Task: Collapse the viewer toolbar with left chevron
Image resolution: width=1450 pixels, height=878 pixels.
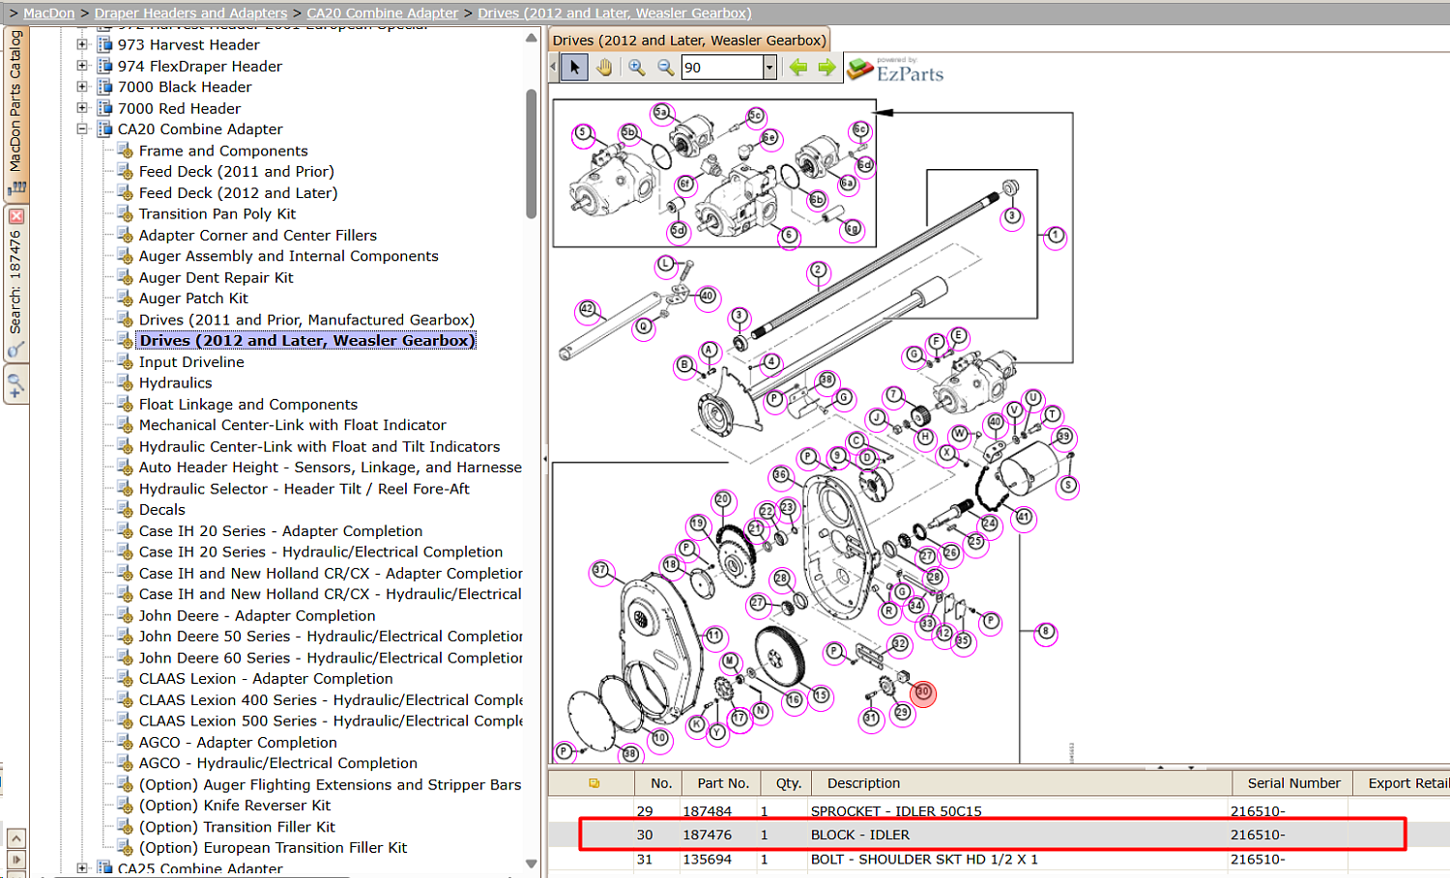Action: coord(554,67)
